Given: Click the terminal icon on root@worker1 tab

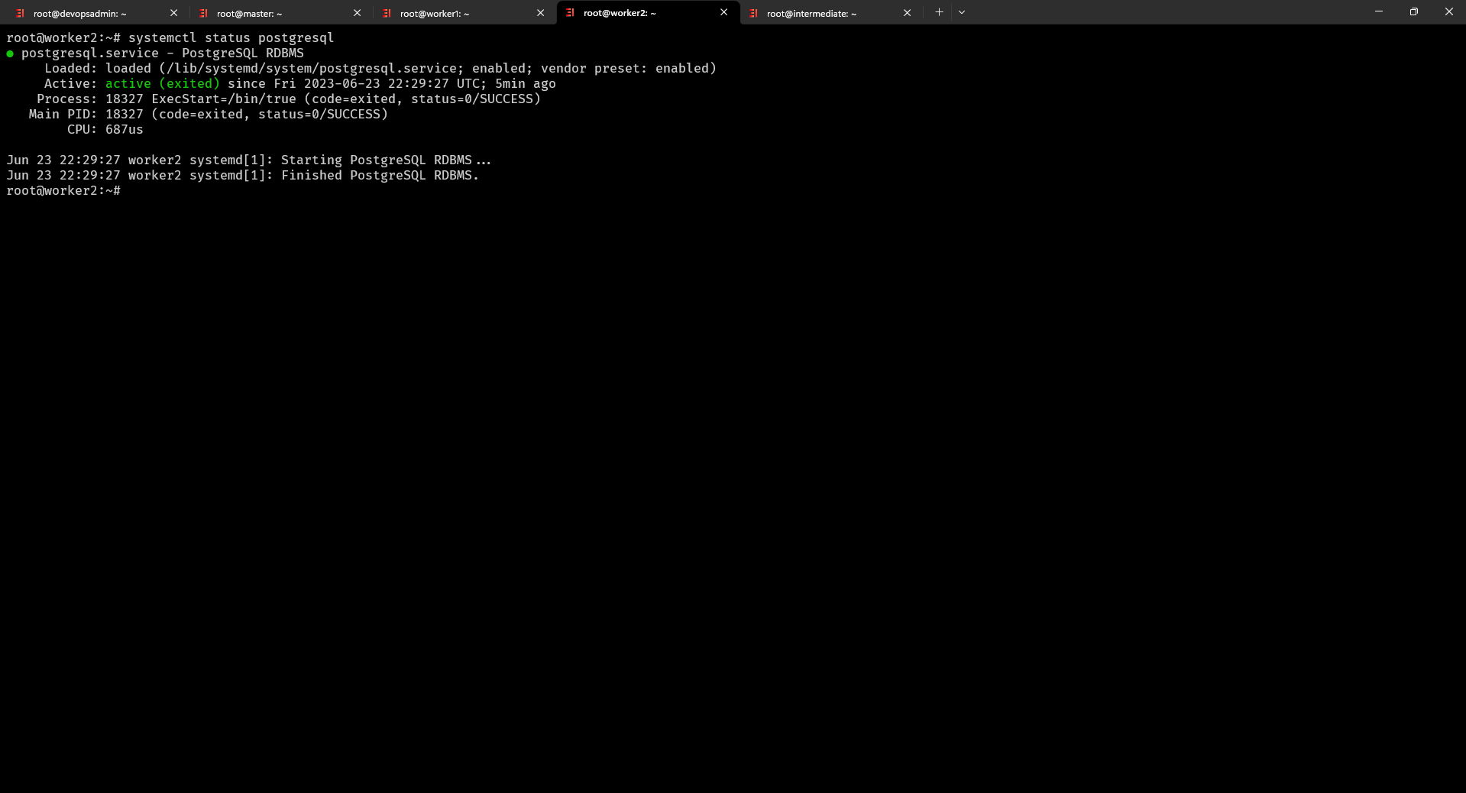Looking at the screenshot, I should 387,13.
